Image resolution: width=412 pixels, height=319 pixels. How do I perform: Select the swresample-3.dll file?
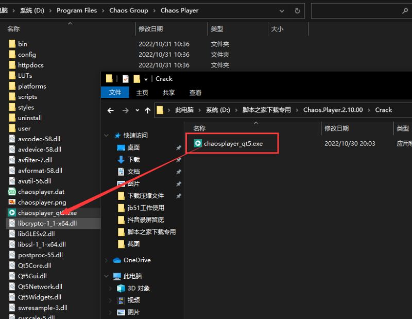[43, 308]
